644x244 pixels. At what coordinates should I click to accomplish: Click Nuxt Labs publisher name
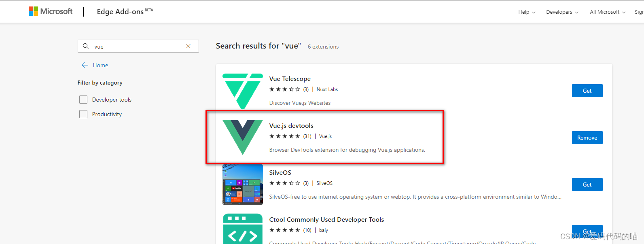pos(327,89)
